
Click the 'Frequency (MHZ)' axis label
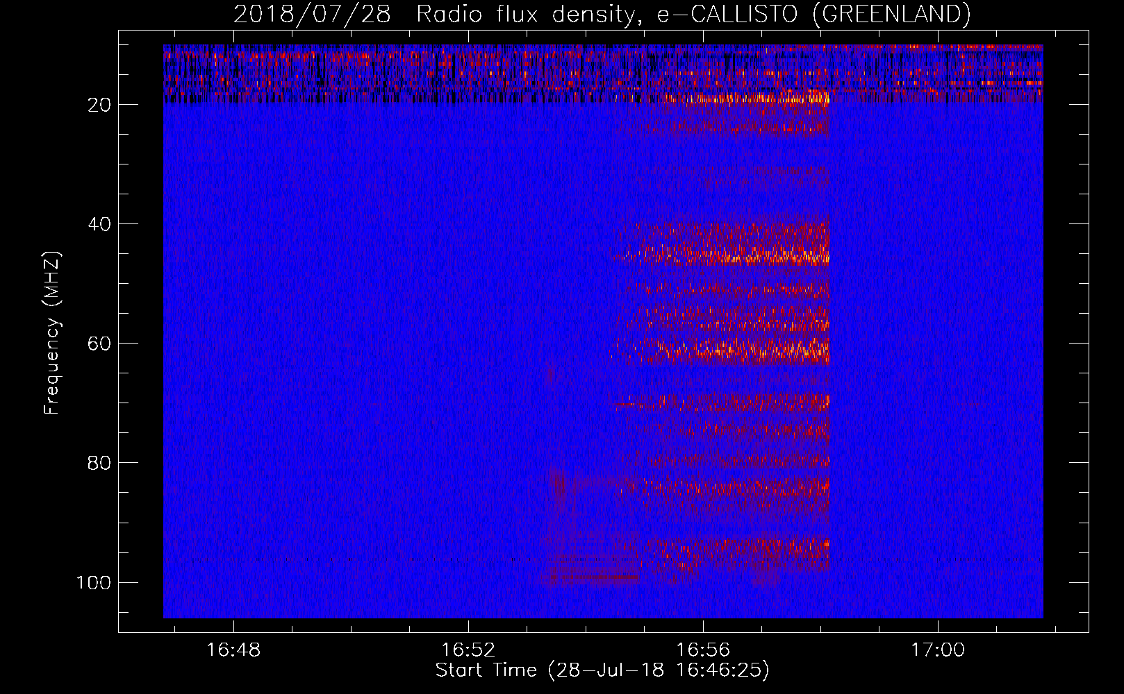(52, 333)
